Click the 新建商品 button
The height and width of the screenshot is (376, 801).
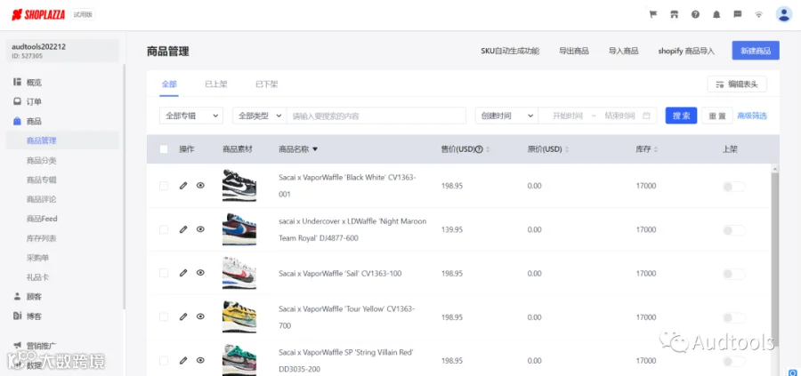pyautogui.click(x=756, y=51)
